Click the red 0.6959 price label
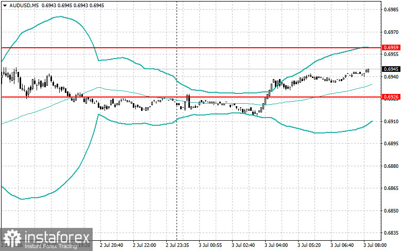 [x=391, y=48]
